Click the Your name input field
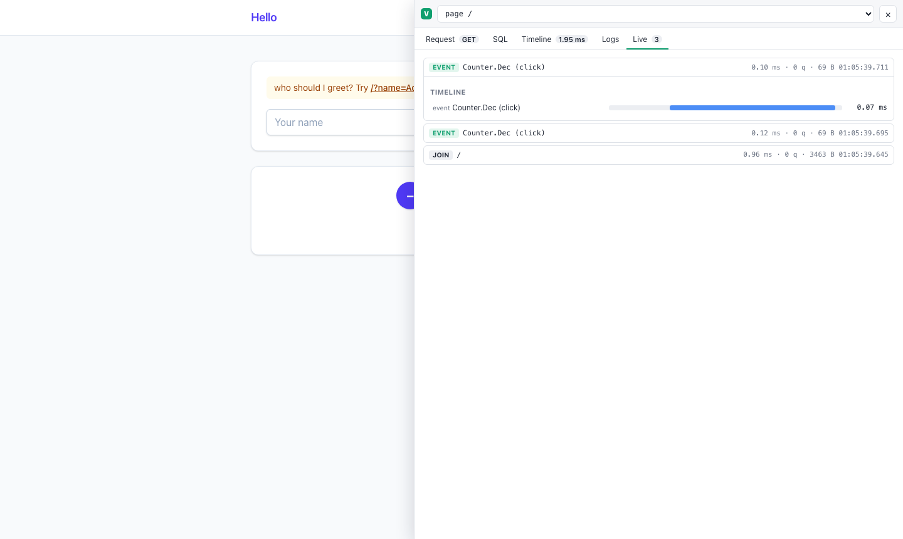 (341, 122)
